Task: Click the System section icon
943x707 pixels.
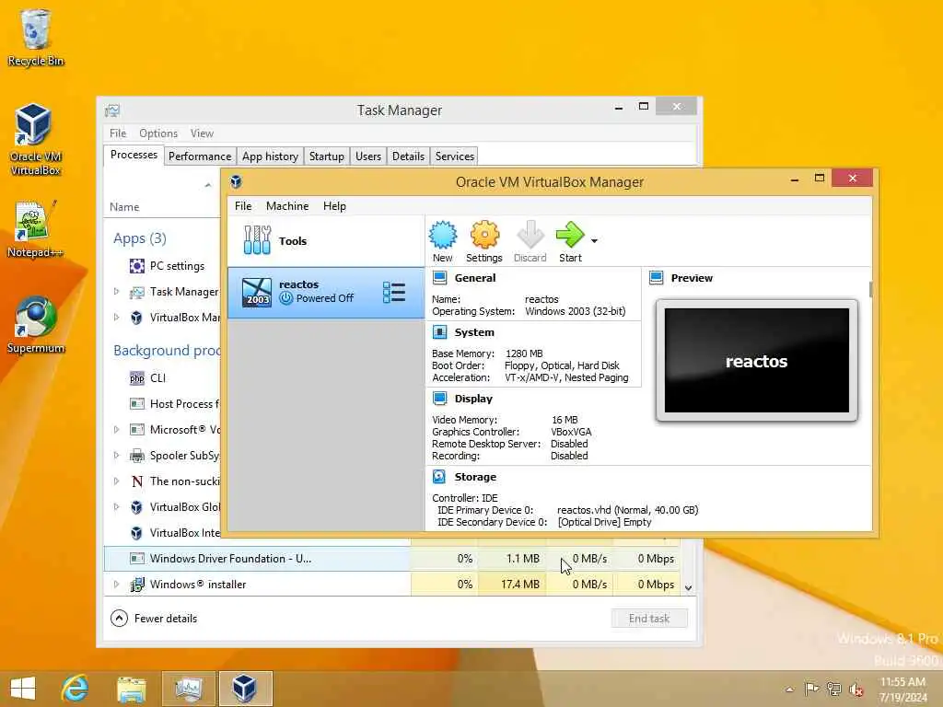Action: pos(439,331)
